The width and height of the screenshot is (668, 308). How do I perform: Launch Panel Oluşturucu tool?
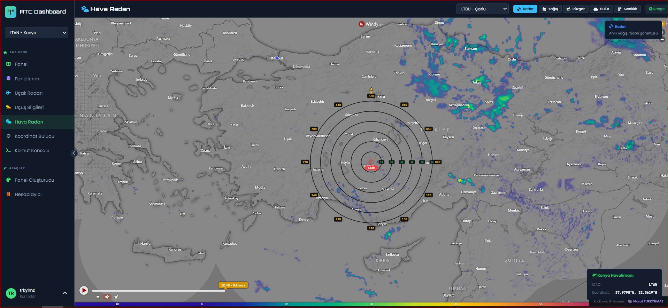(x=37, y=180)
